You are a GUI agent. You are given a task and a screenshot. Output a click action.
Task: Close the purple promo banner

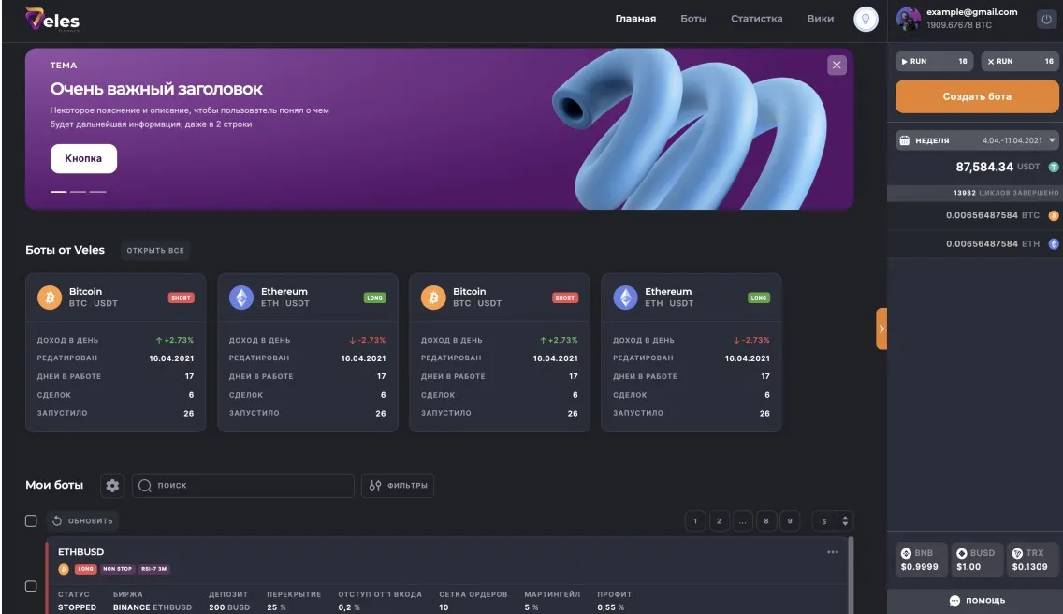[837, 65]
